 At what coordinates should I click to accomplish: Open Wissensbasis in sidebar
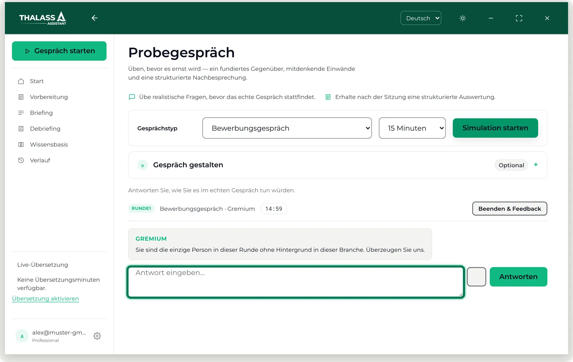pos(59,144)
